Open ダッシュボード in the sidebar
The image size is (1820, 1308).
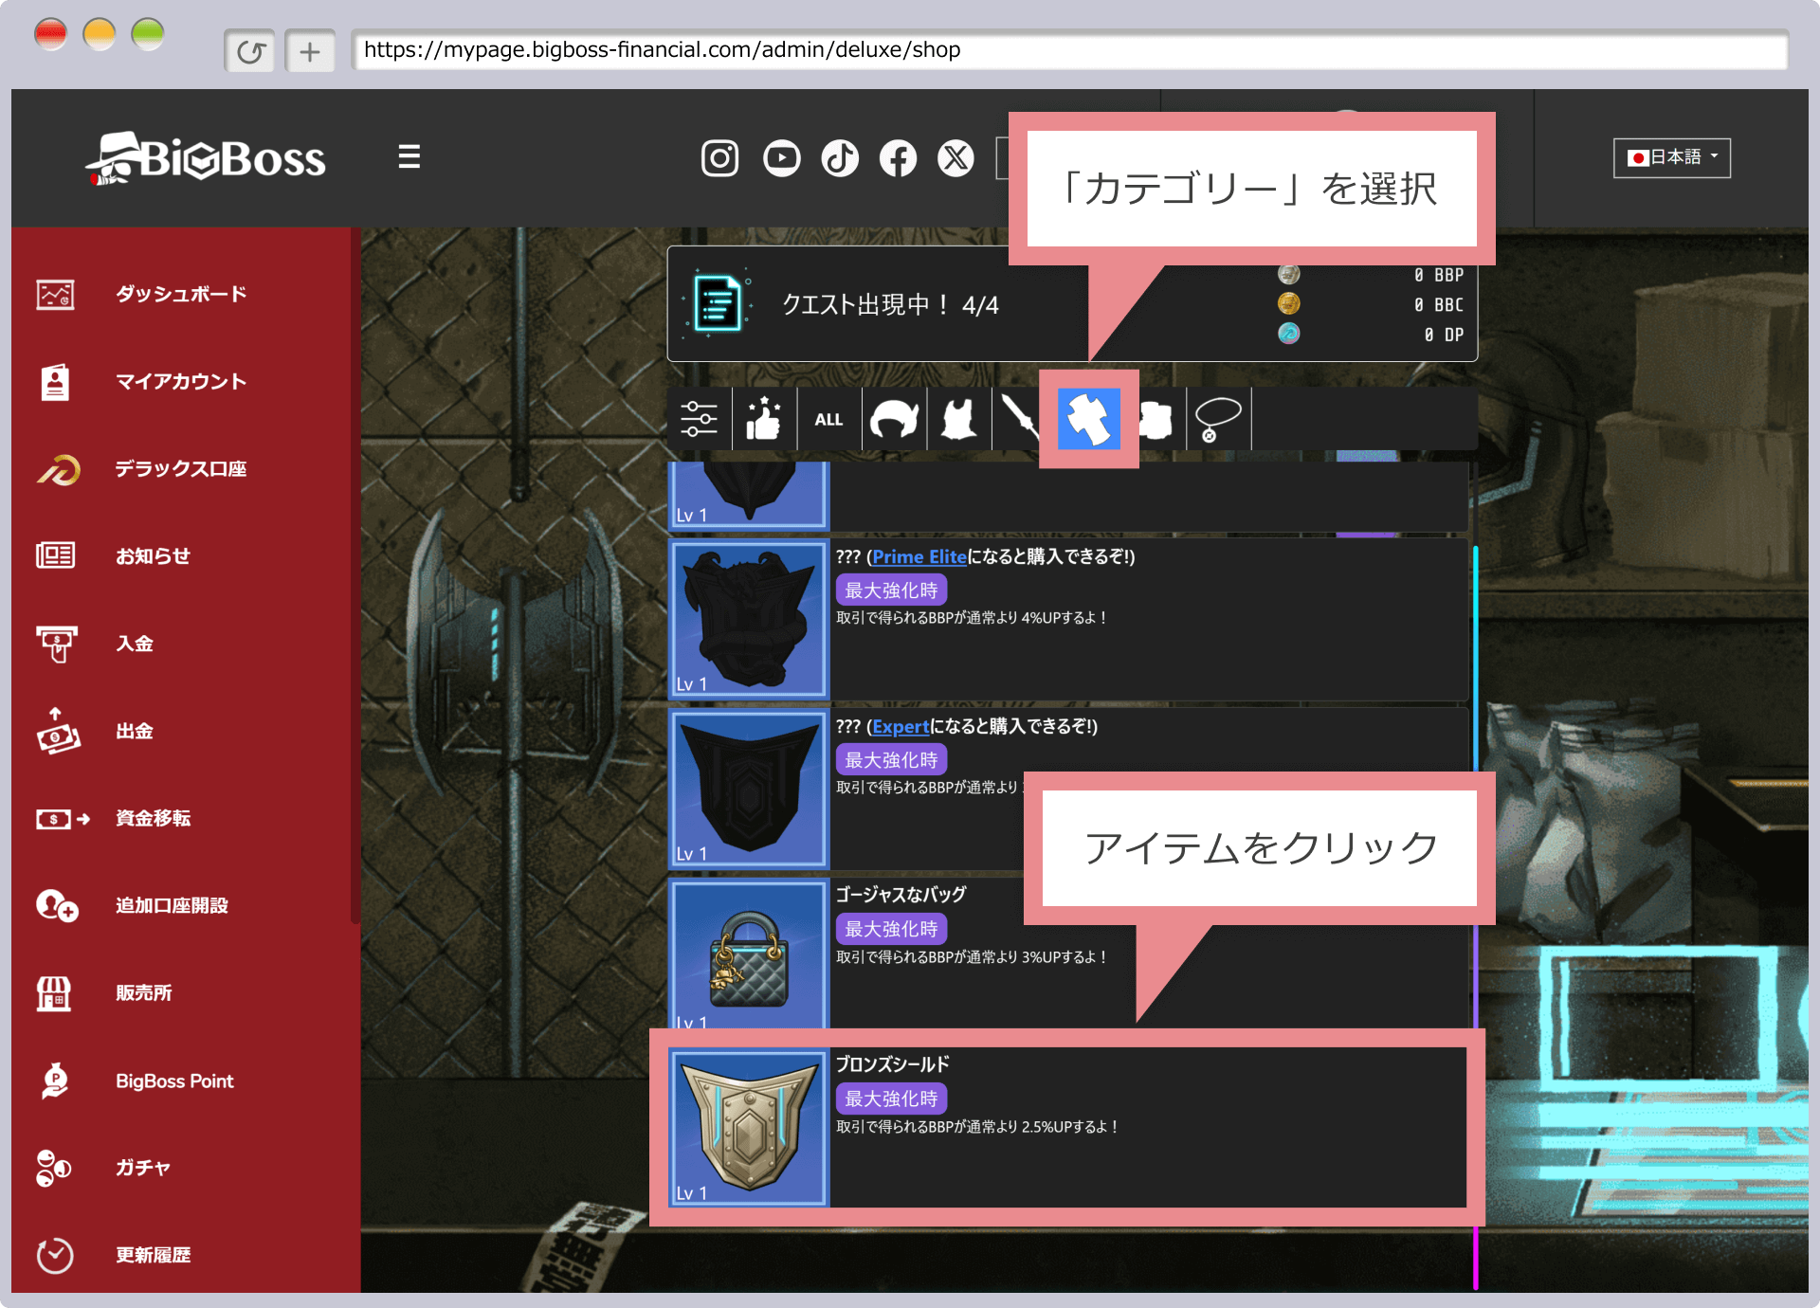coord(180,294)
